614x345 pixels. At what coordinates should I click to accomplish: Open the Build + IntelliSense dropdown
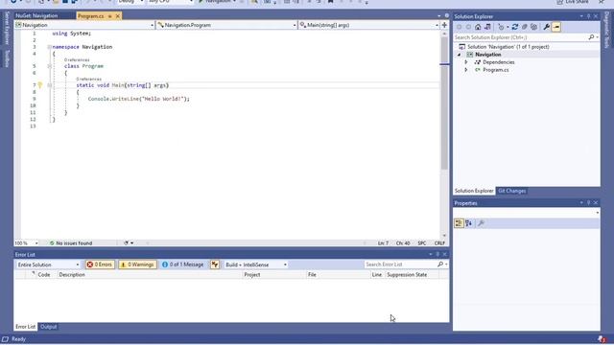(256, 264)
